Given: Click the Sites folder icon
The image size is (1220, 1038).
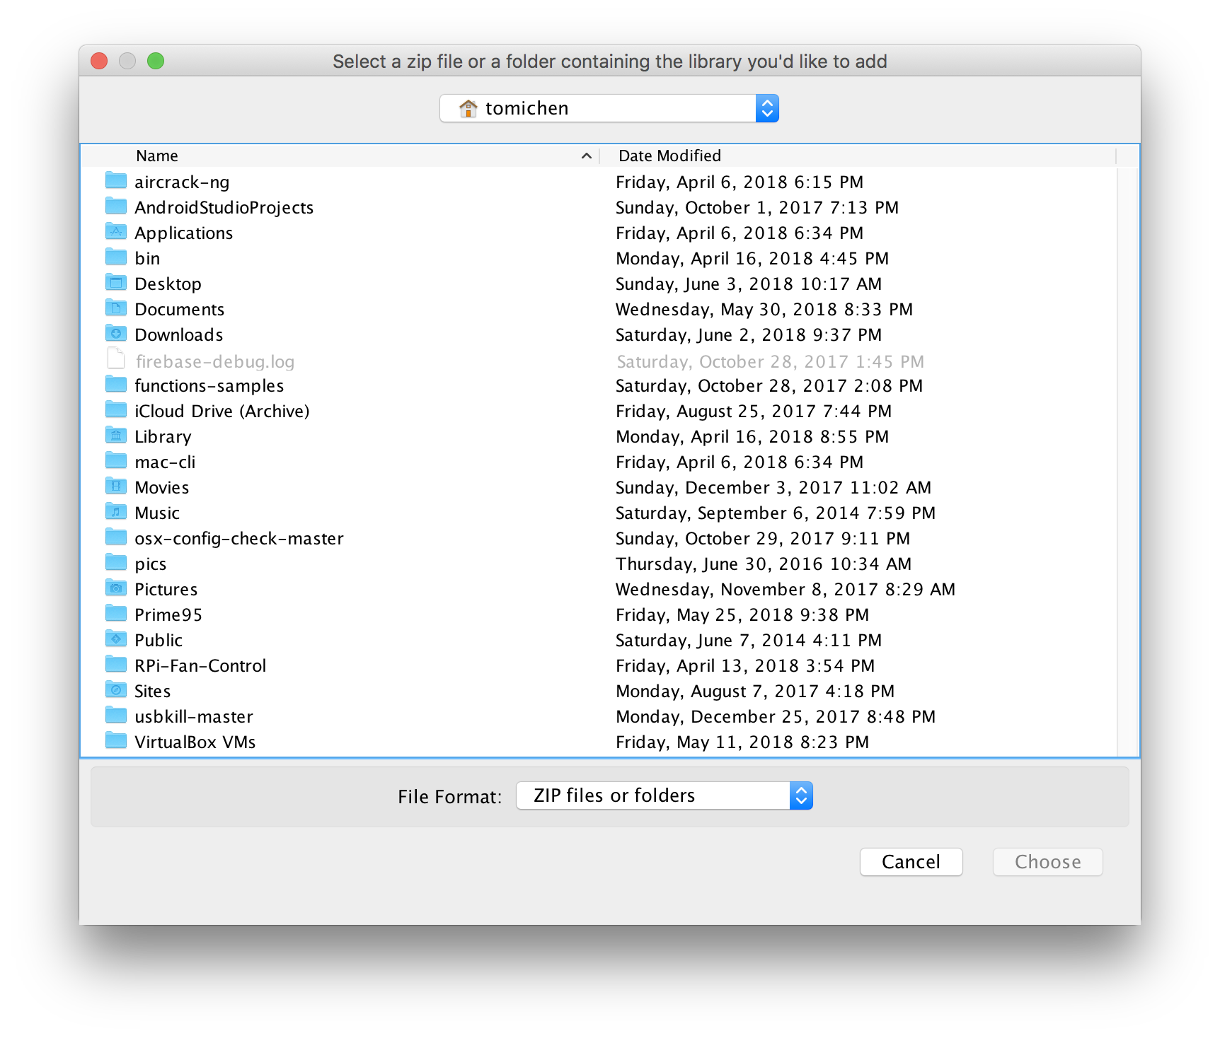Looking at the screenshot, I should pos(116,690).
